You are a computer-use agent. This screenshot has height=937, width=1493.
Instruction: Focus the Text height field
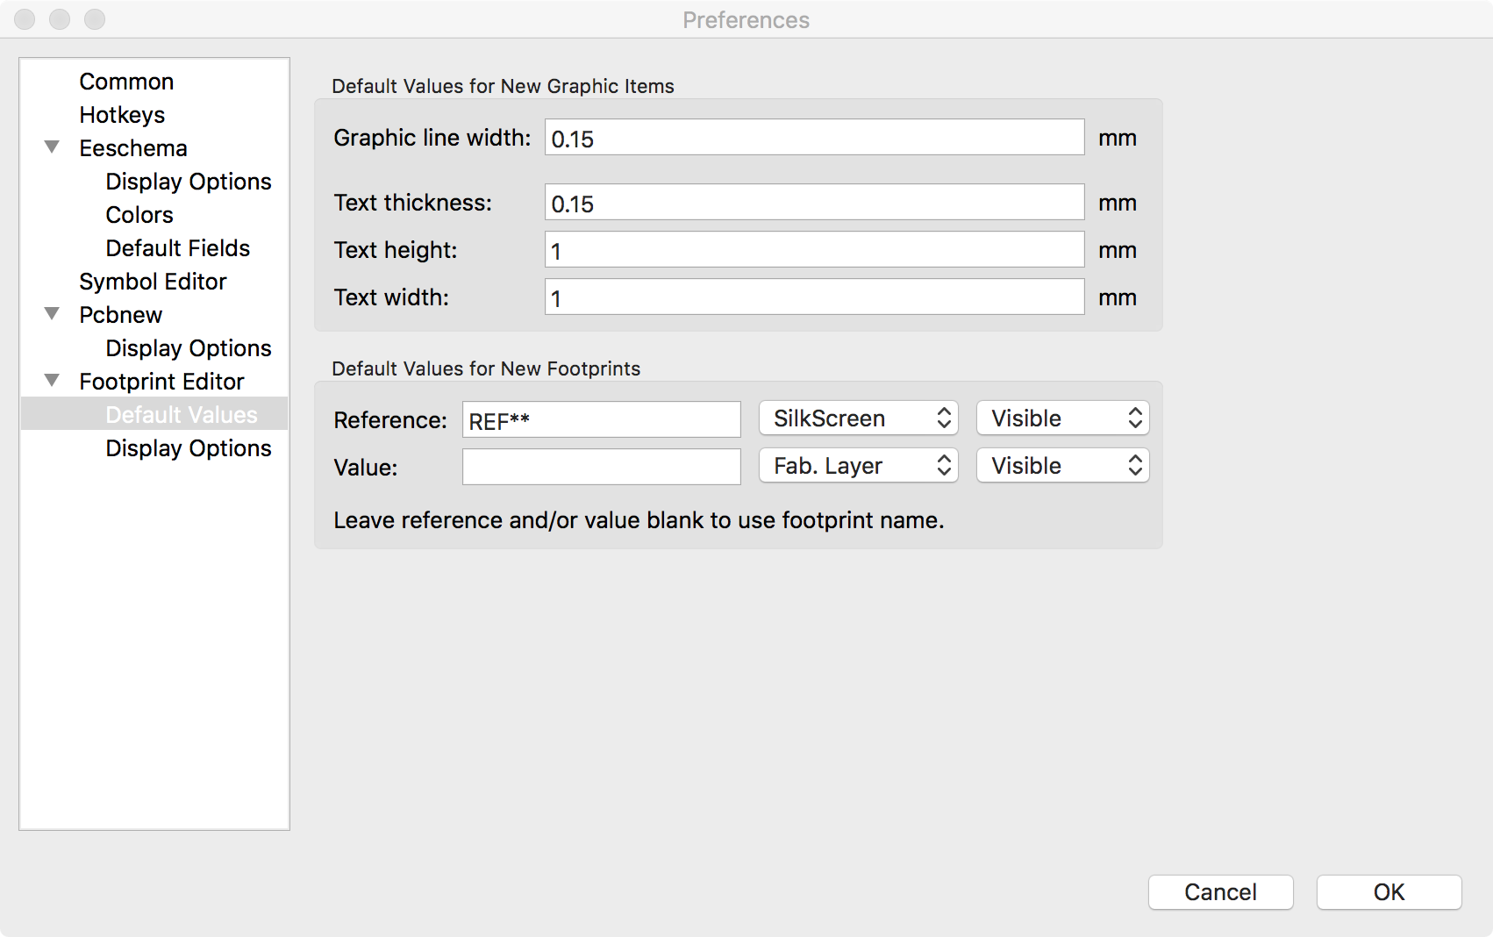tap(813, 250)
